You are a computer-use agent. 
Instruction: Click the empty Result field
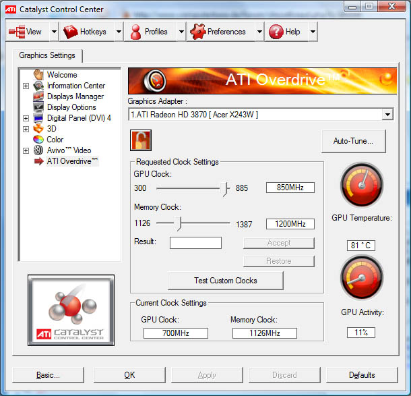[x=195, y=243]
